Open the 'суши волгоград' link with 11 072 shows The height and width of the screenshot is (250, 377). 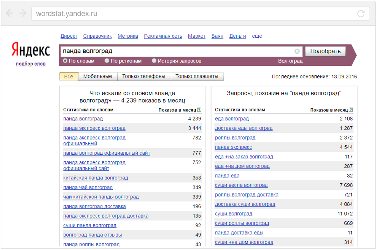click(x=233, y=214)
